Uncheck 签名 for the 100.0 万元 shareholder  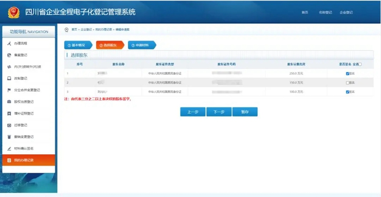coord(348,92)
